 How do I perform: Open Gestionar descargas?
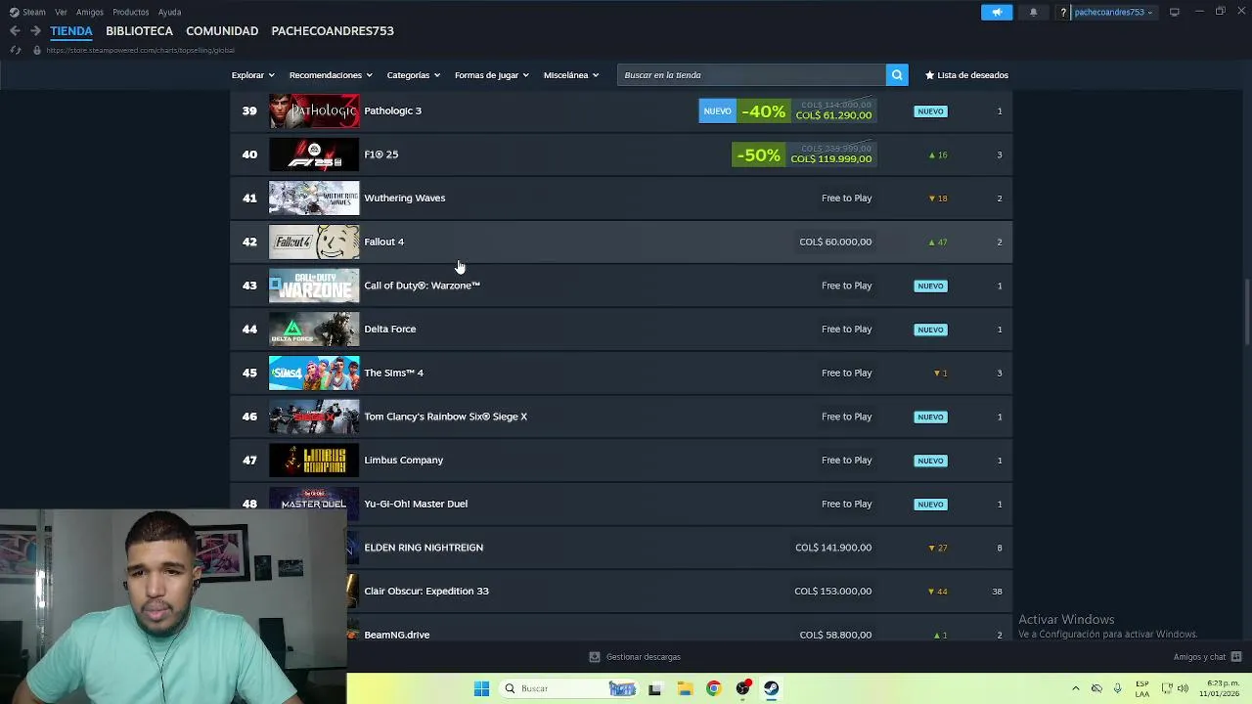click(x=635, y=657)
